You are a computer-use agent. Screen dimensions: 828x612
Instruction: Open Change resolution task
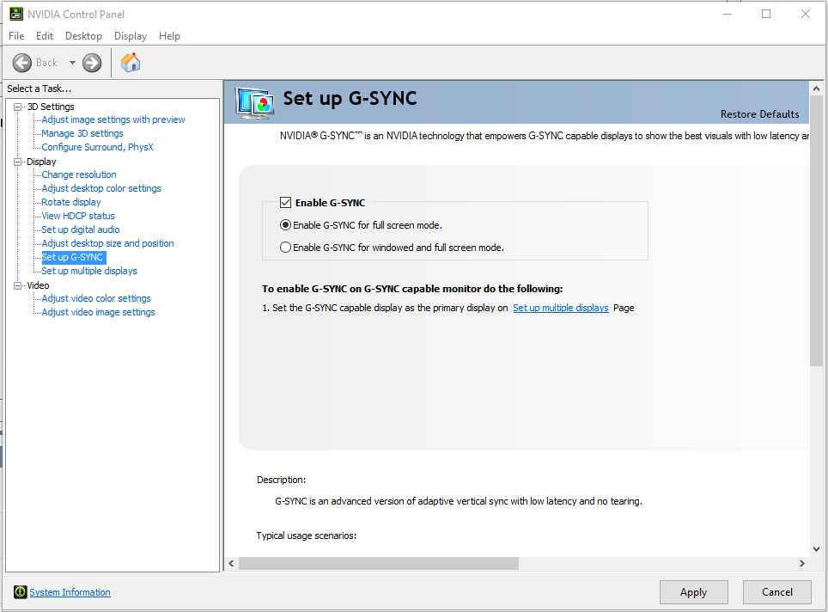pos(79,174)
